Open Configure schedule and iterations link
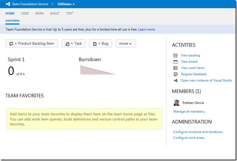 199,132
